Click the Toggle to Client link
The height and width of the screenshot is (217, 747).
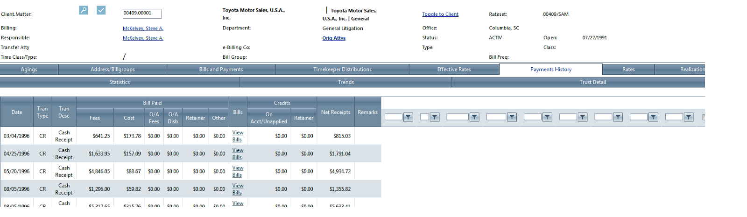tap(440, 14)
